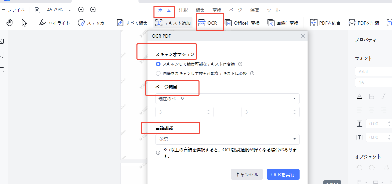Switch to the 注釈 tab

[183, 10]
